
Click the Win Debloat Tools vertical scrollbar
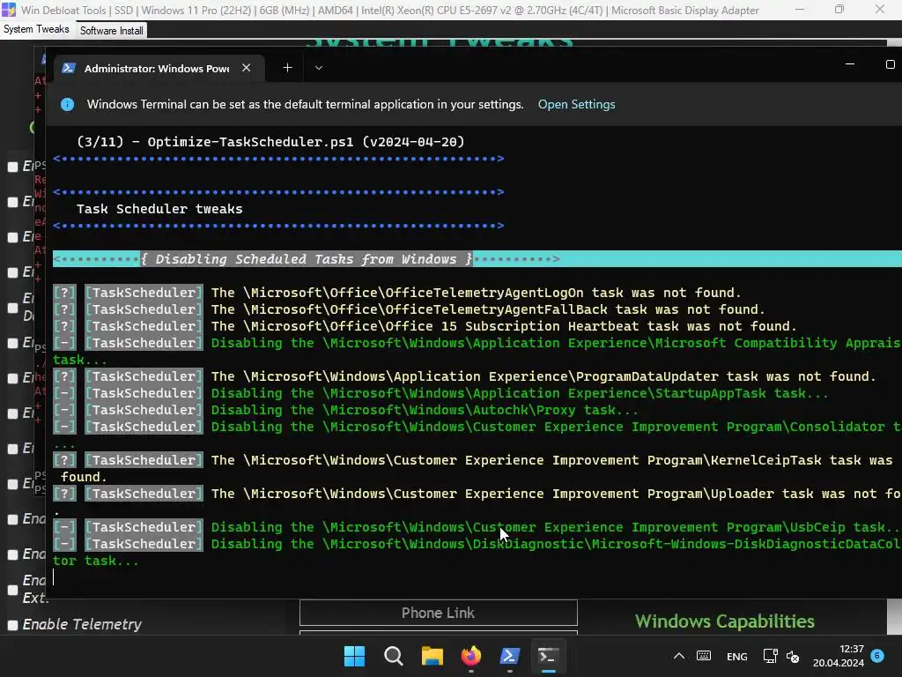(x=895, y=616)
